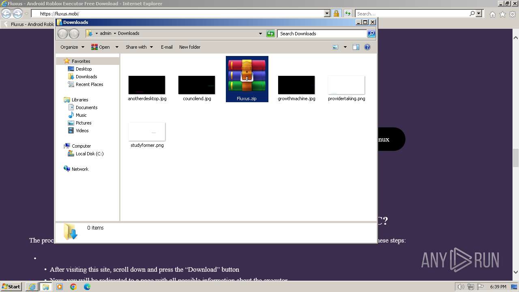Launch Edge from the taskbar
The height and width of the screenshot is (292, 519).
[x=87, y=287]
